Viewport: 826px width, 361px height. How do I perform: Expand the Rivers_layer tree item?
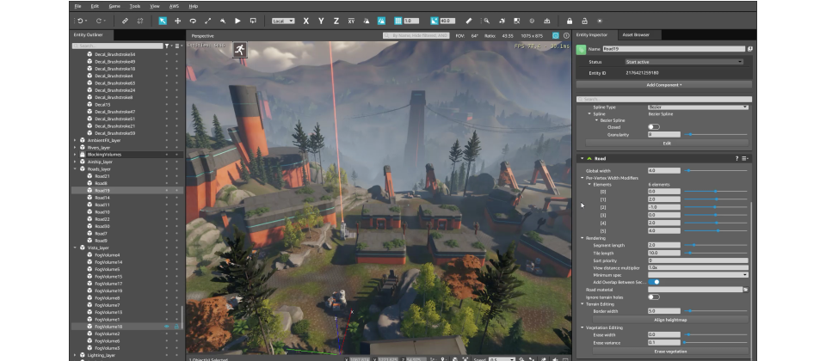click(x=75, y=148)
